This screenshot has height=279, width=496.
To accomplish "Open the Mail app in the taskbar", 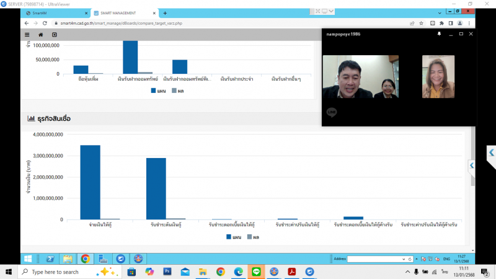I will pos(185,272).
